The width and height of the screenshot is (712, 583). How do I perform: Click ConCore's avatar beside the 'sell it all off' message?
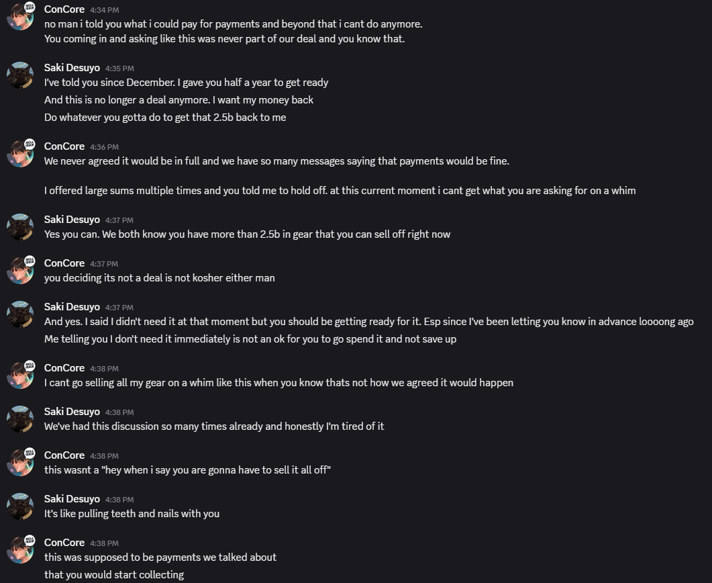click(x=20, y=463)
